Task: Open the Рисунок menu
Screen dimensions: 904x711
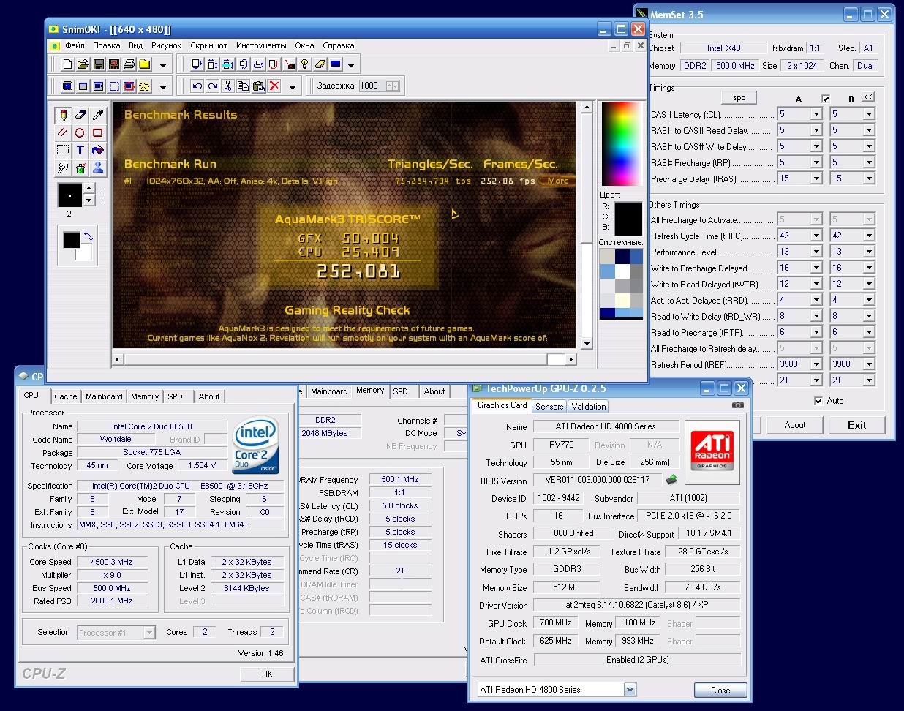Action: click(x=166, y=45)
